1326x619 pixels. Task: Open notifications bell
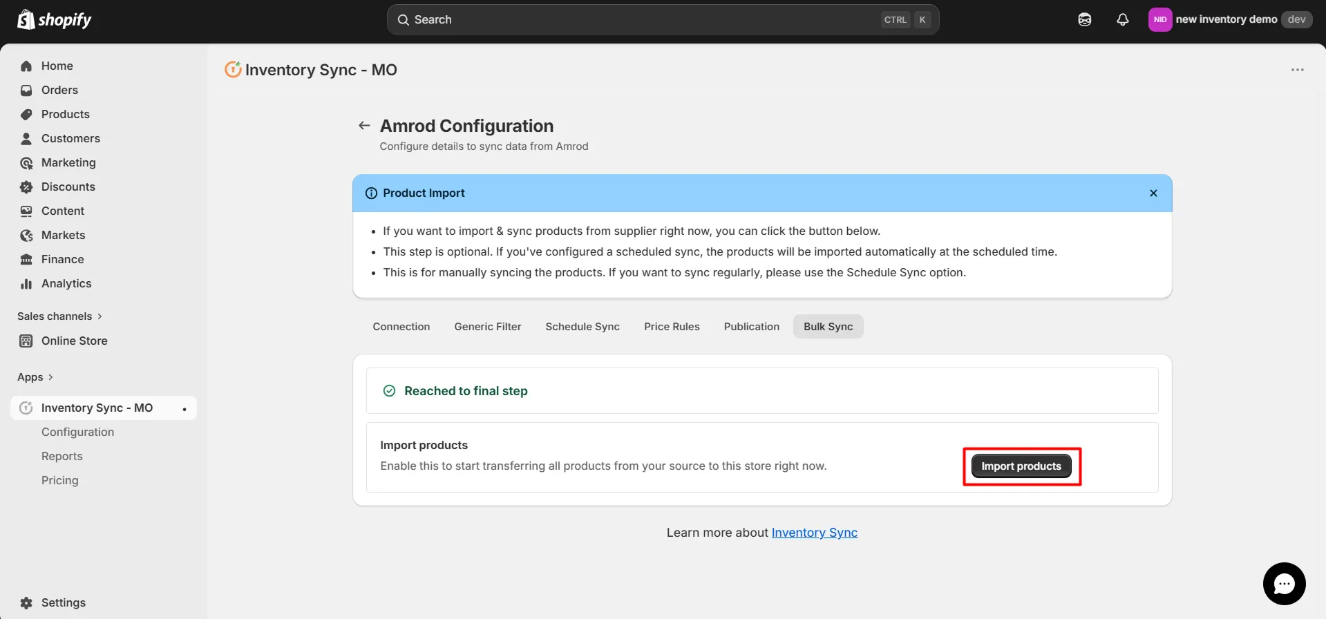(x=1123, y=19)
